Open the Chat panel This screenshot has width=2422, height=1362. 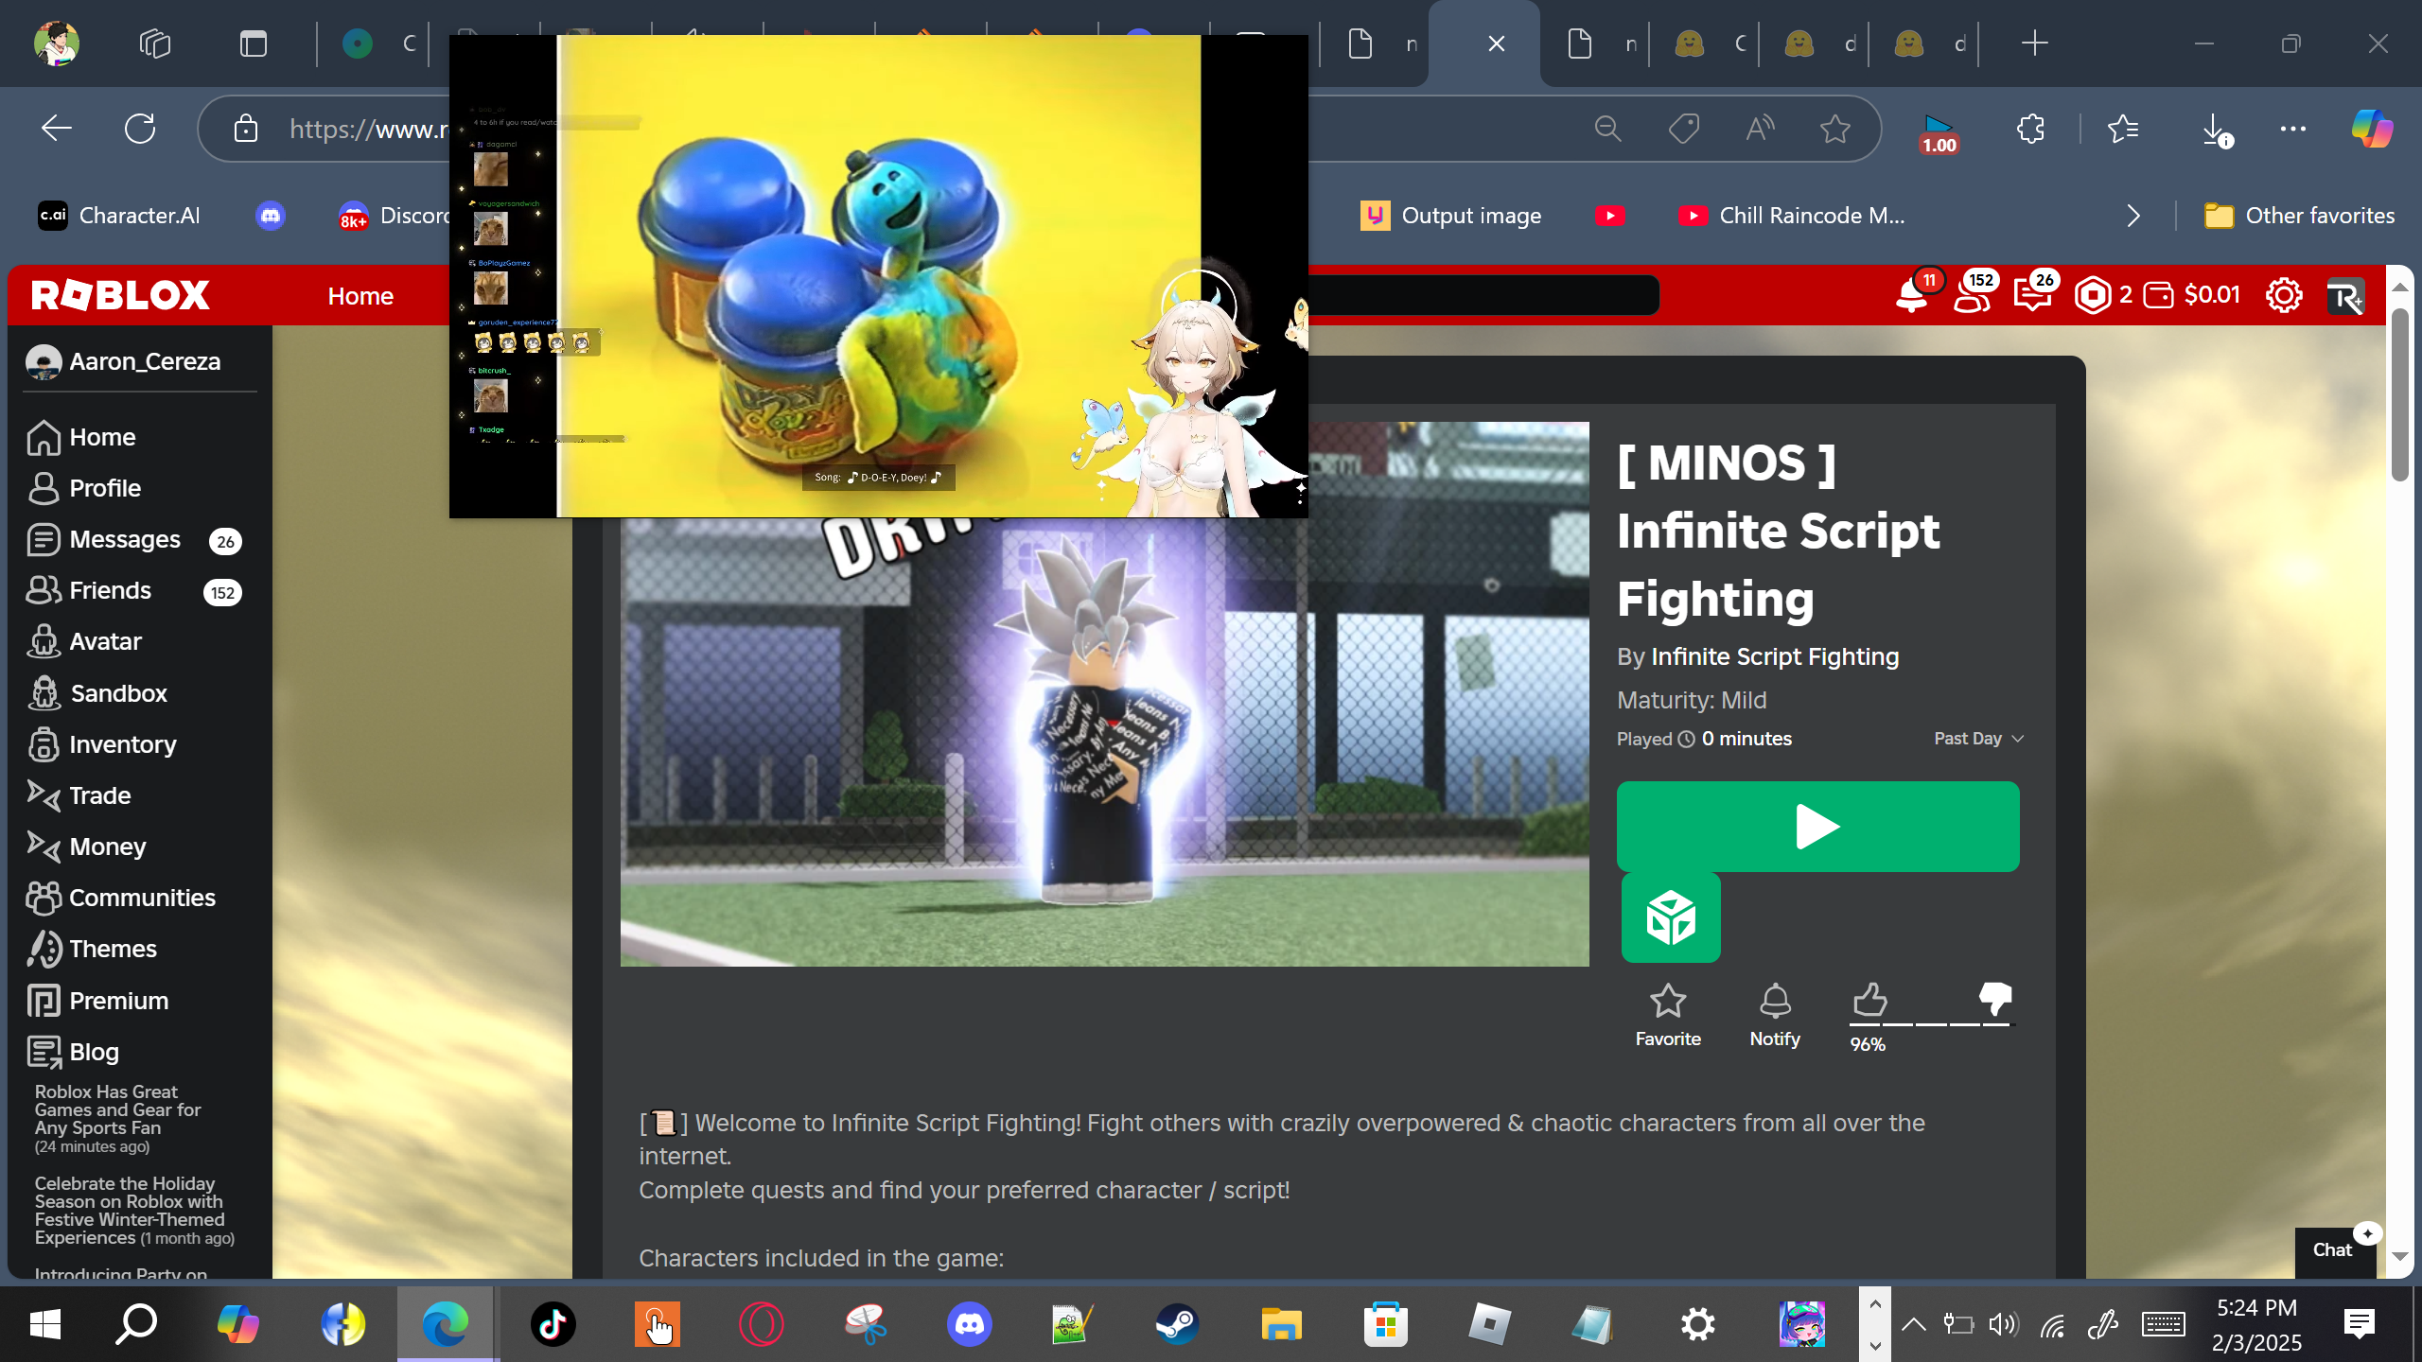pos(2333,1249)
